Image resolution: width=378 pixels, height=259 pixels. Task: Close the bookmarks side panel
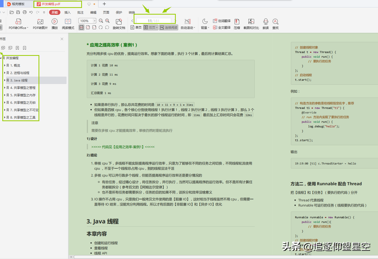tap(62, 39)
